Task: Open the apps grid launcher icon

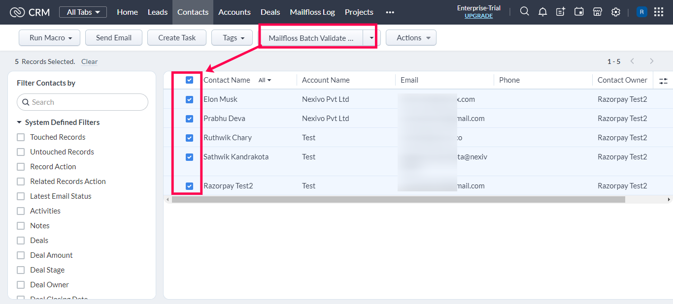Action: [x=659, y=12]
